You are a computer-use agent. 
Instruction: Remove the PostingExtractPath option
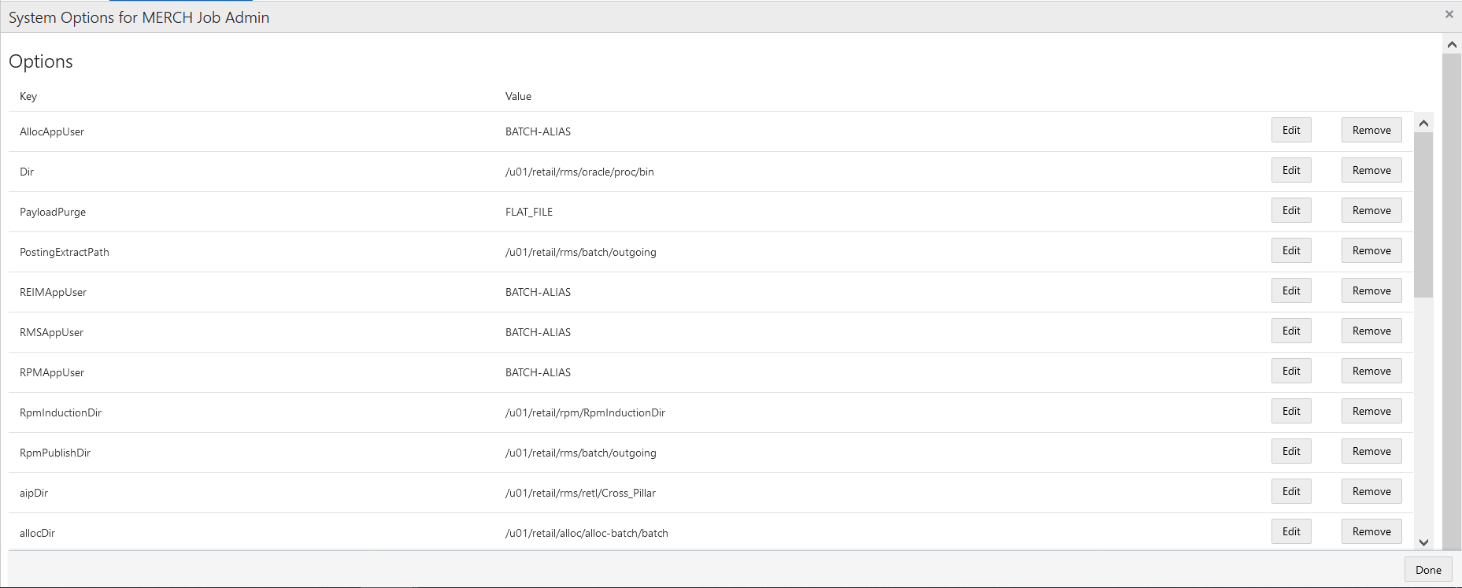tap(1371, 250)
